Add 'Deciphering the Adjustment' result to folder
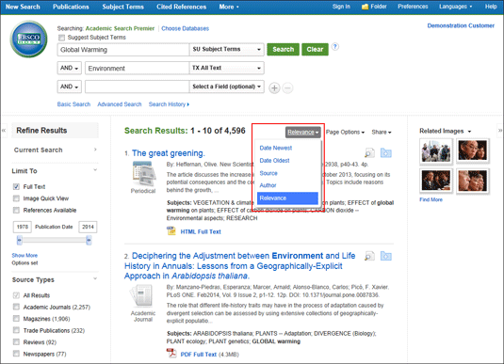This screenshot has height=364, width=504. pos(386,256)
